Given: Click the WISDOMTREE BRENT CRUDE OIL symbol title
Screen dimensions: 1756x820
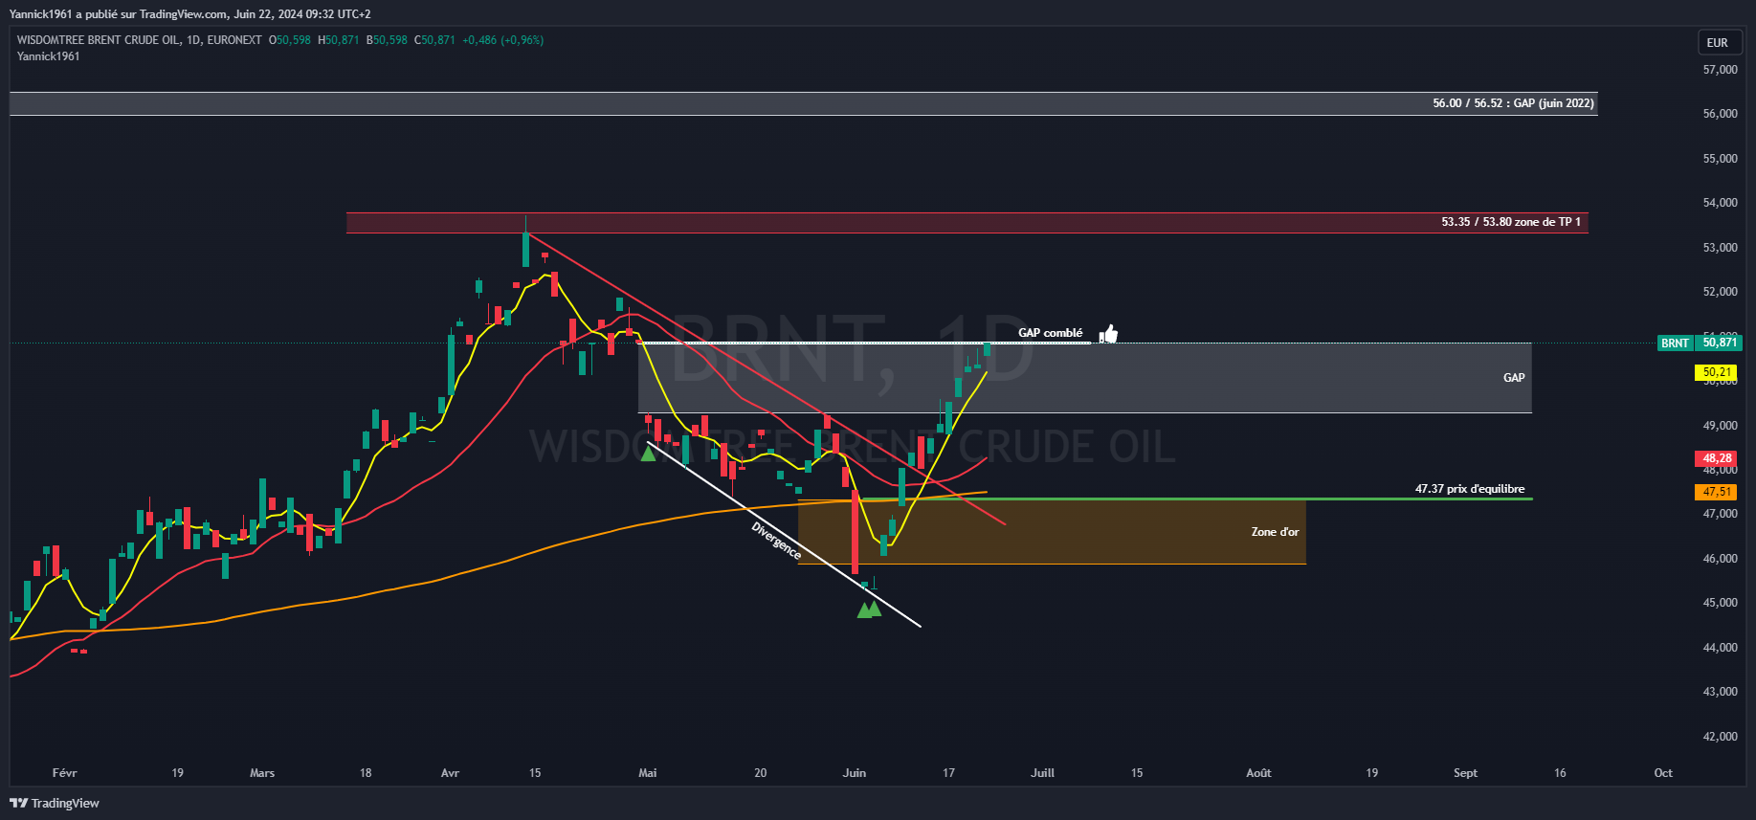Looking at the screenshot, I should 99,40.
